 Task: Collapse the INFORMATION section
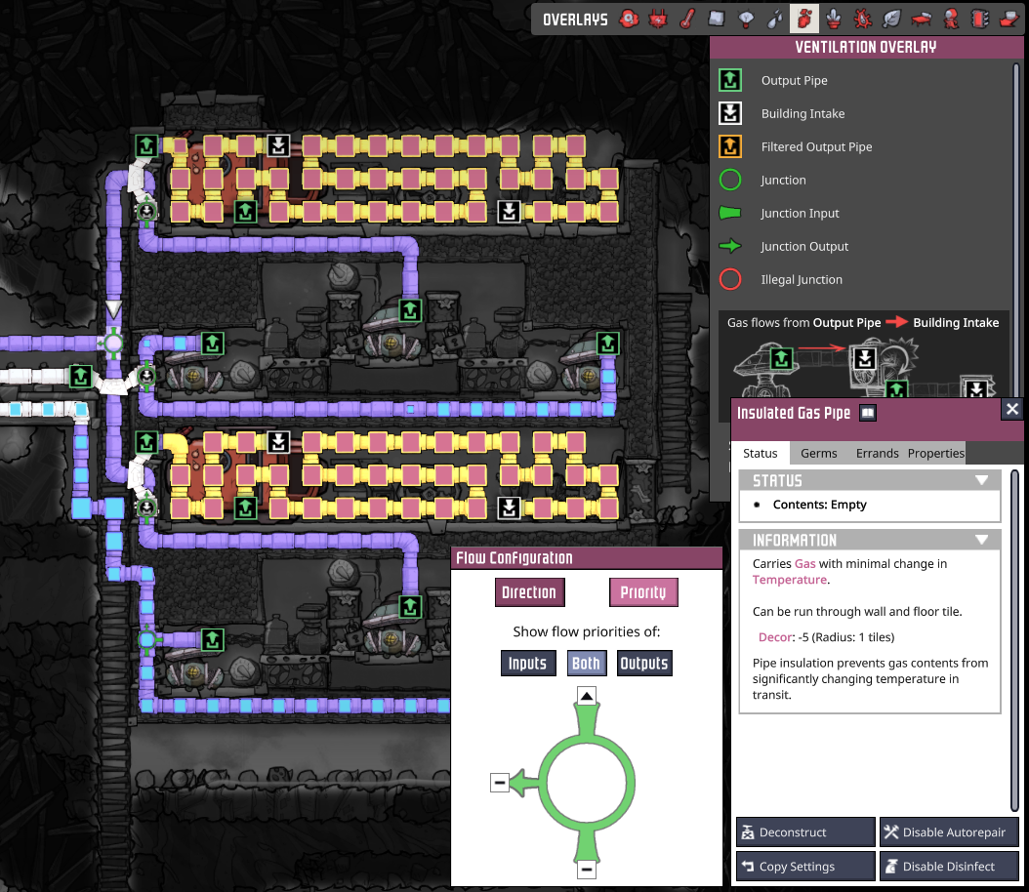(982, 540)
